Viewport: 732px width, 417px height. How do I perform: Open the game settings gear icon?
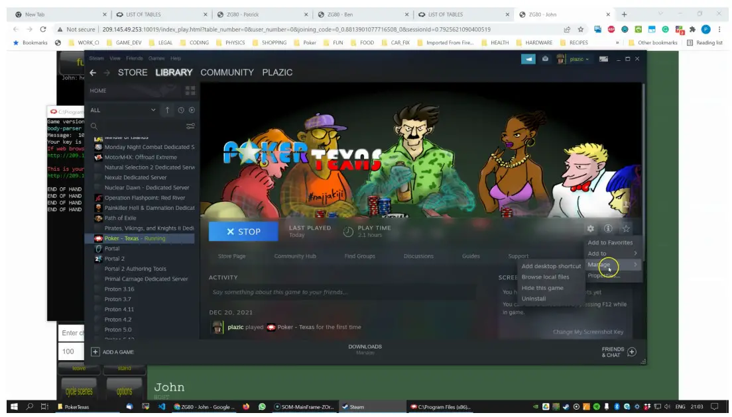click(x=590, y=229)
